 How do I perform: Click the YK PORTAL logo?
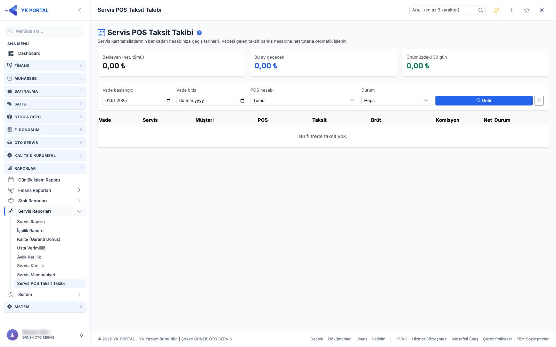coord(27,10)
